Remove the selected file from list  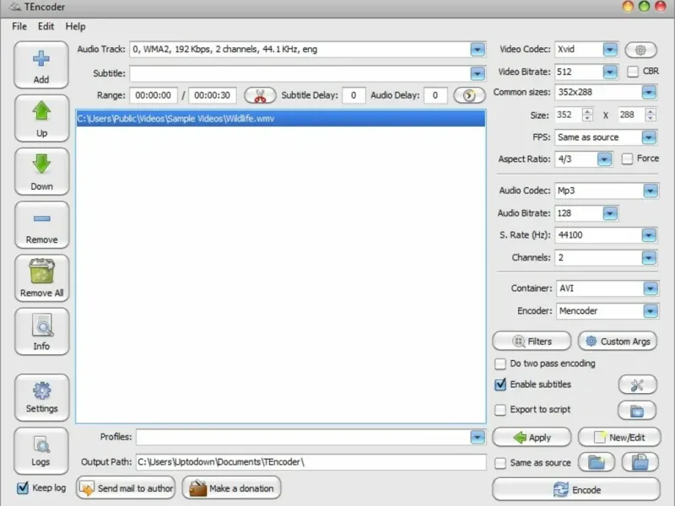(x=41, y=225)
